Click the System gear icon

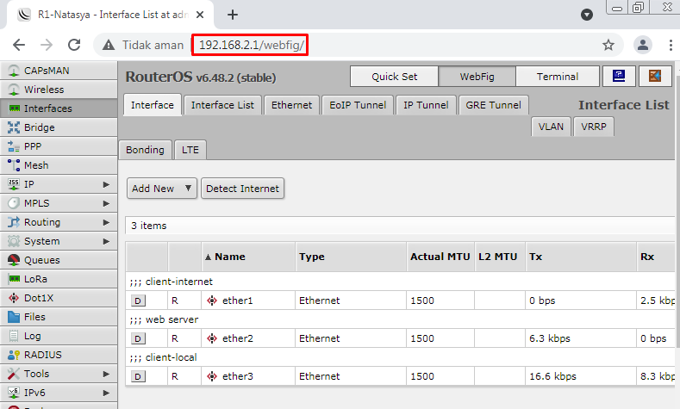[14, 241]
